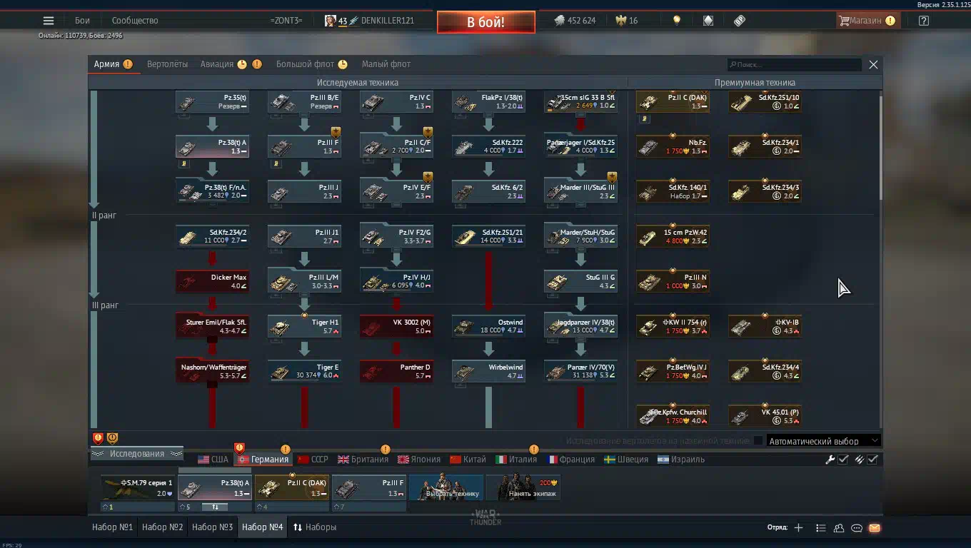Open the chat bubble icon
Screen dimensions: 971x548
(x=857, y=528)
